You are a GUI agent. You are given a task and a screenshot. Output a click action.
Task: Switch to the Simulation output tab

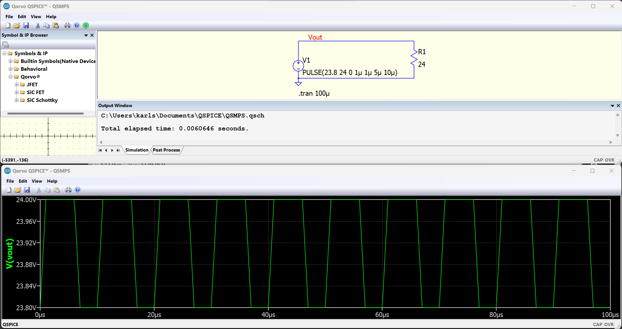(137, 150)
